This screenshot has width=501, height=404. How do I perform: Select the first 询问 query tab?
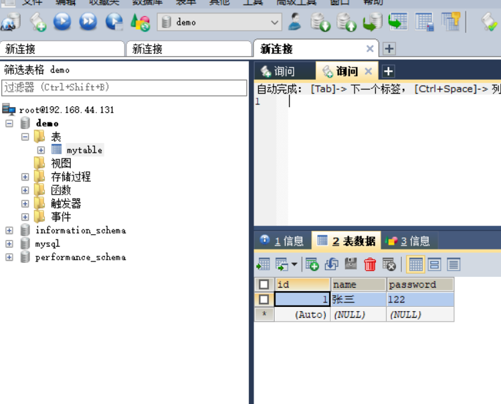[x=278, y=71]
